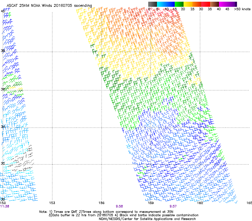Click the purple time stamp 9:58
This screenshot has height=221, width=252.
coord(119,206)
